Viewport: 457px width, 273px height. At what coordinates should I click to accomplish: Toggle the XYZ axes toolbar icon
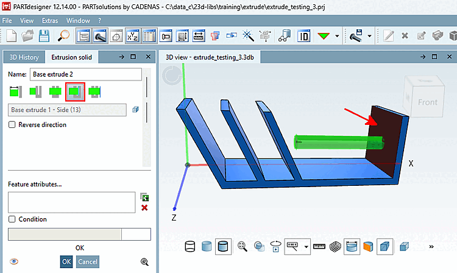pyautogui.click(x=133, y=36)
